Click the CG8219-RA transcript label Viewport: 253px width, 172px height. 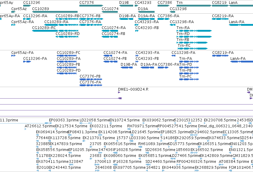[223, 16]
